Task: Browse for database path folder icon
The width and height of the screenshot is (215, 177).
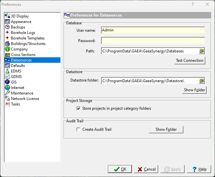Action: [202, 51]
